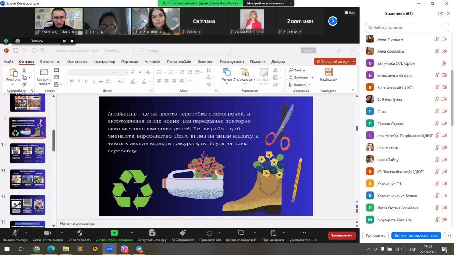
Task: Switch to the Конструктор ribbon tab
Action: click(x=104, y=62)
